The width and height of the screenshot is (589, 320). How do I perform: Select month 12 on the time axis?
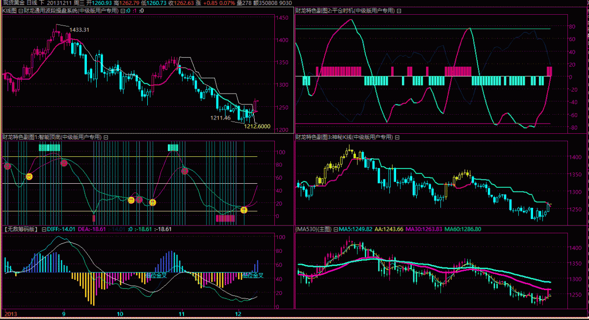click(239, 313)
